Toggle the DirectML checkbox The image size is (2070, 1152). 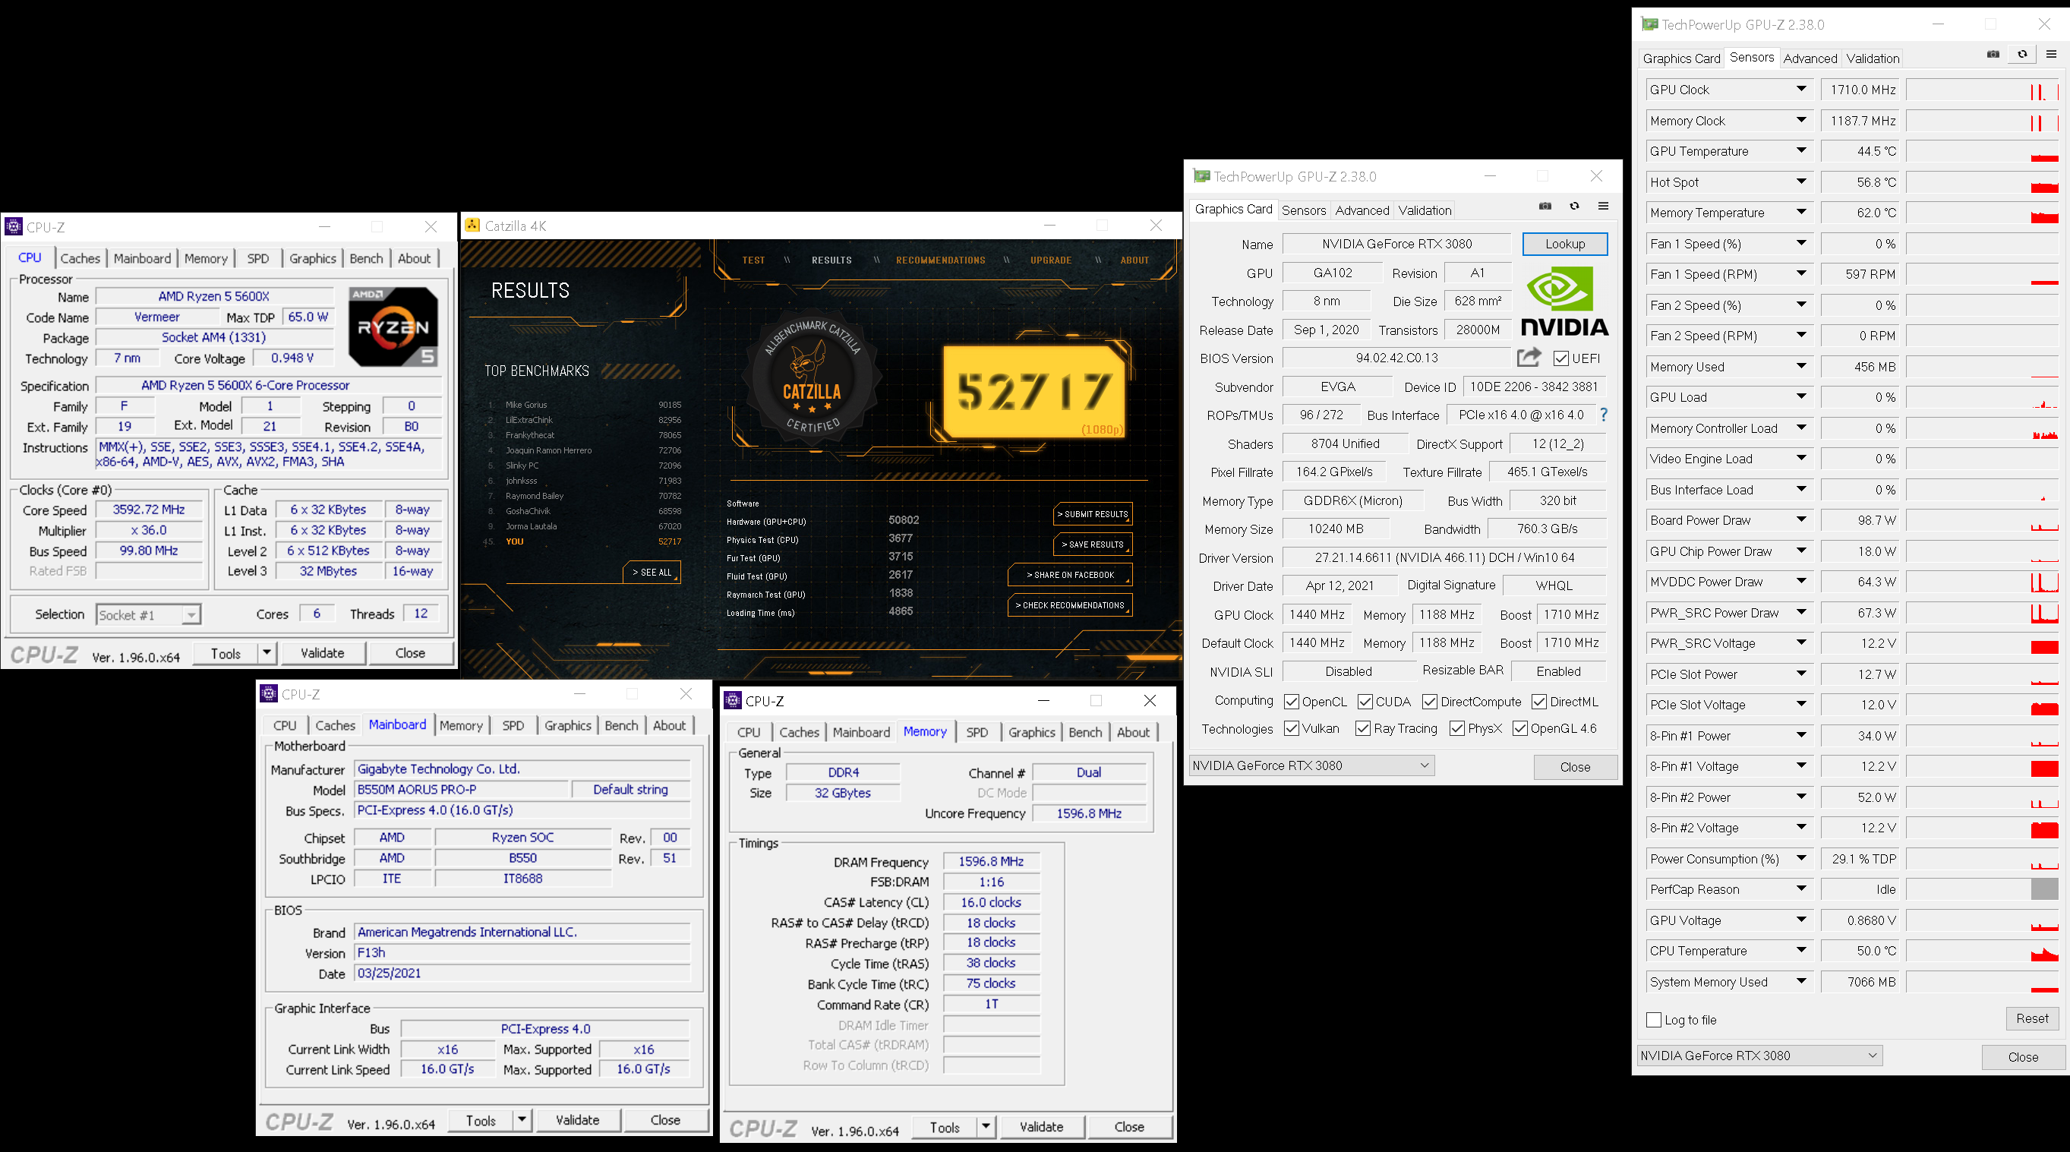(1539, 702)
